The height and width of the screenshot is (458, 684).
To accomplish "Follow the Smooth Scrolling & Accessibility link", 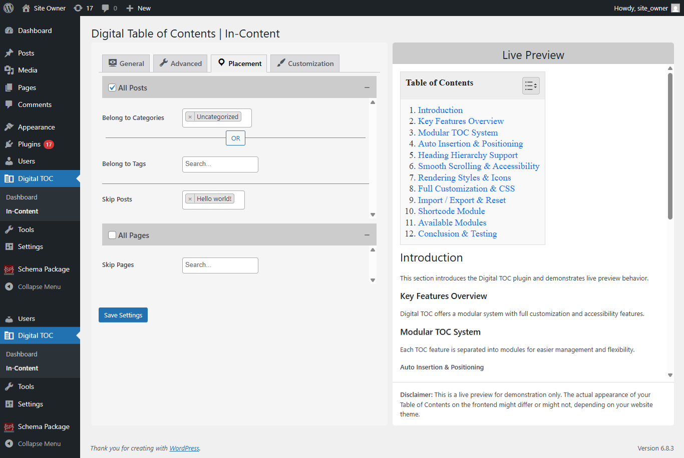I will pyautogui.click(x=478, y=166).
